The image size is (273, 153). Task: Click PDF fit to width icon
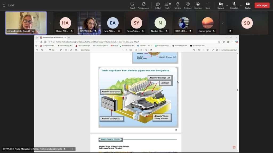point(131,50)
